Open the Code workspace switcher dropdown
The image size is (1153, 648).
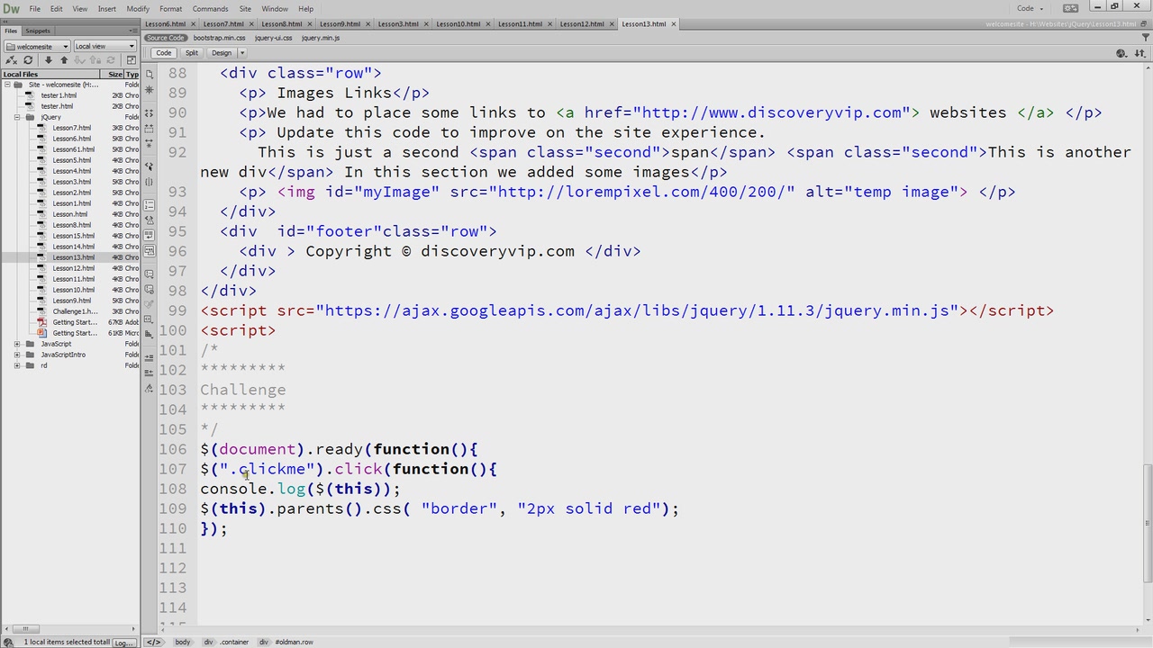pos(1030,9)
